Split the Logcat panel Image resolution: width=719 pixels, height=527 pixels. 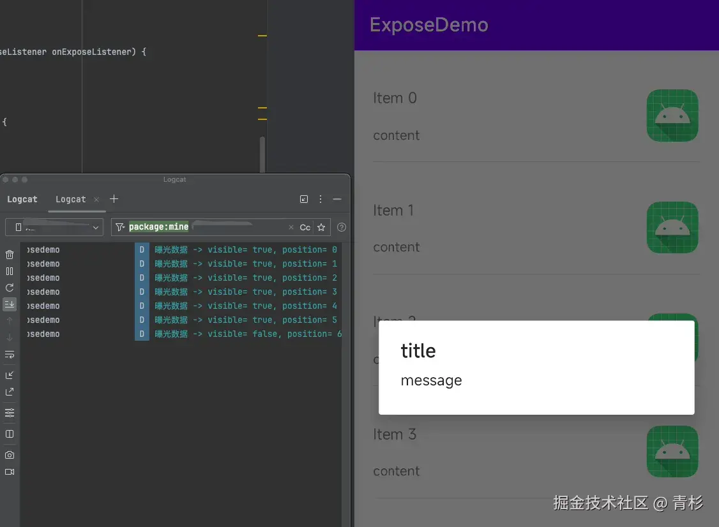pyautogui.click(x=10, y=434)
